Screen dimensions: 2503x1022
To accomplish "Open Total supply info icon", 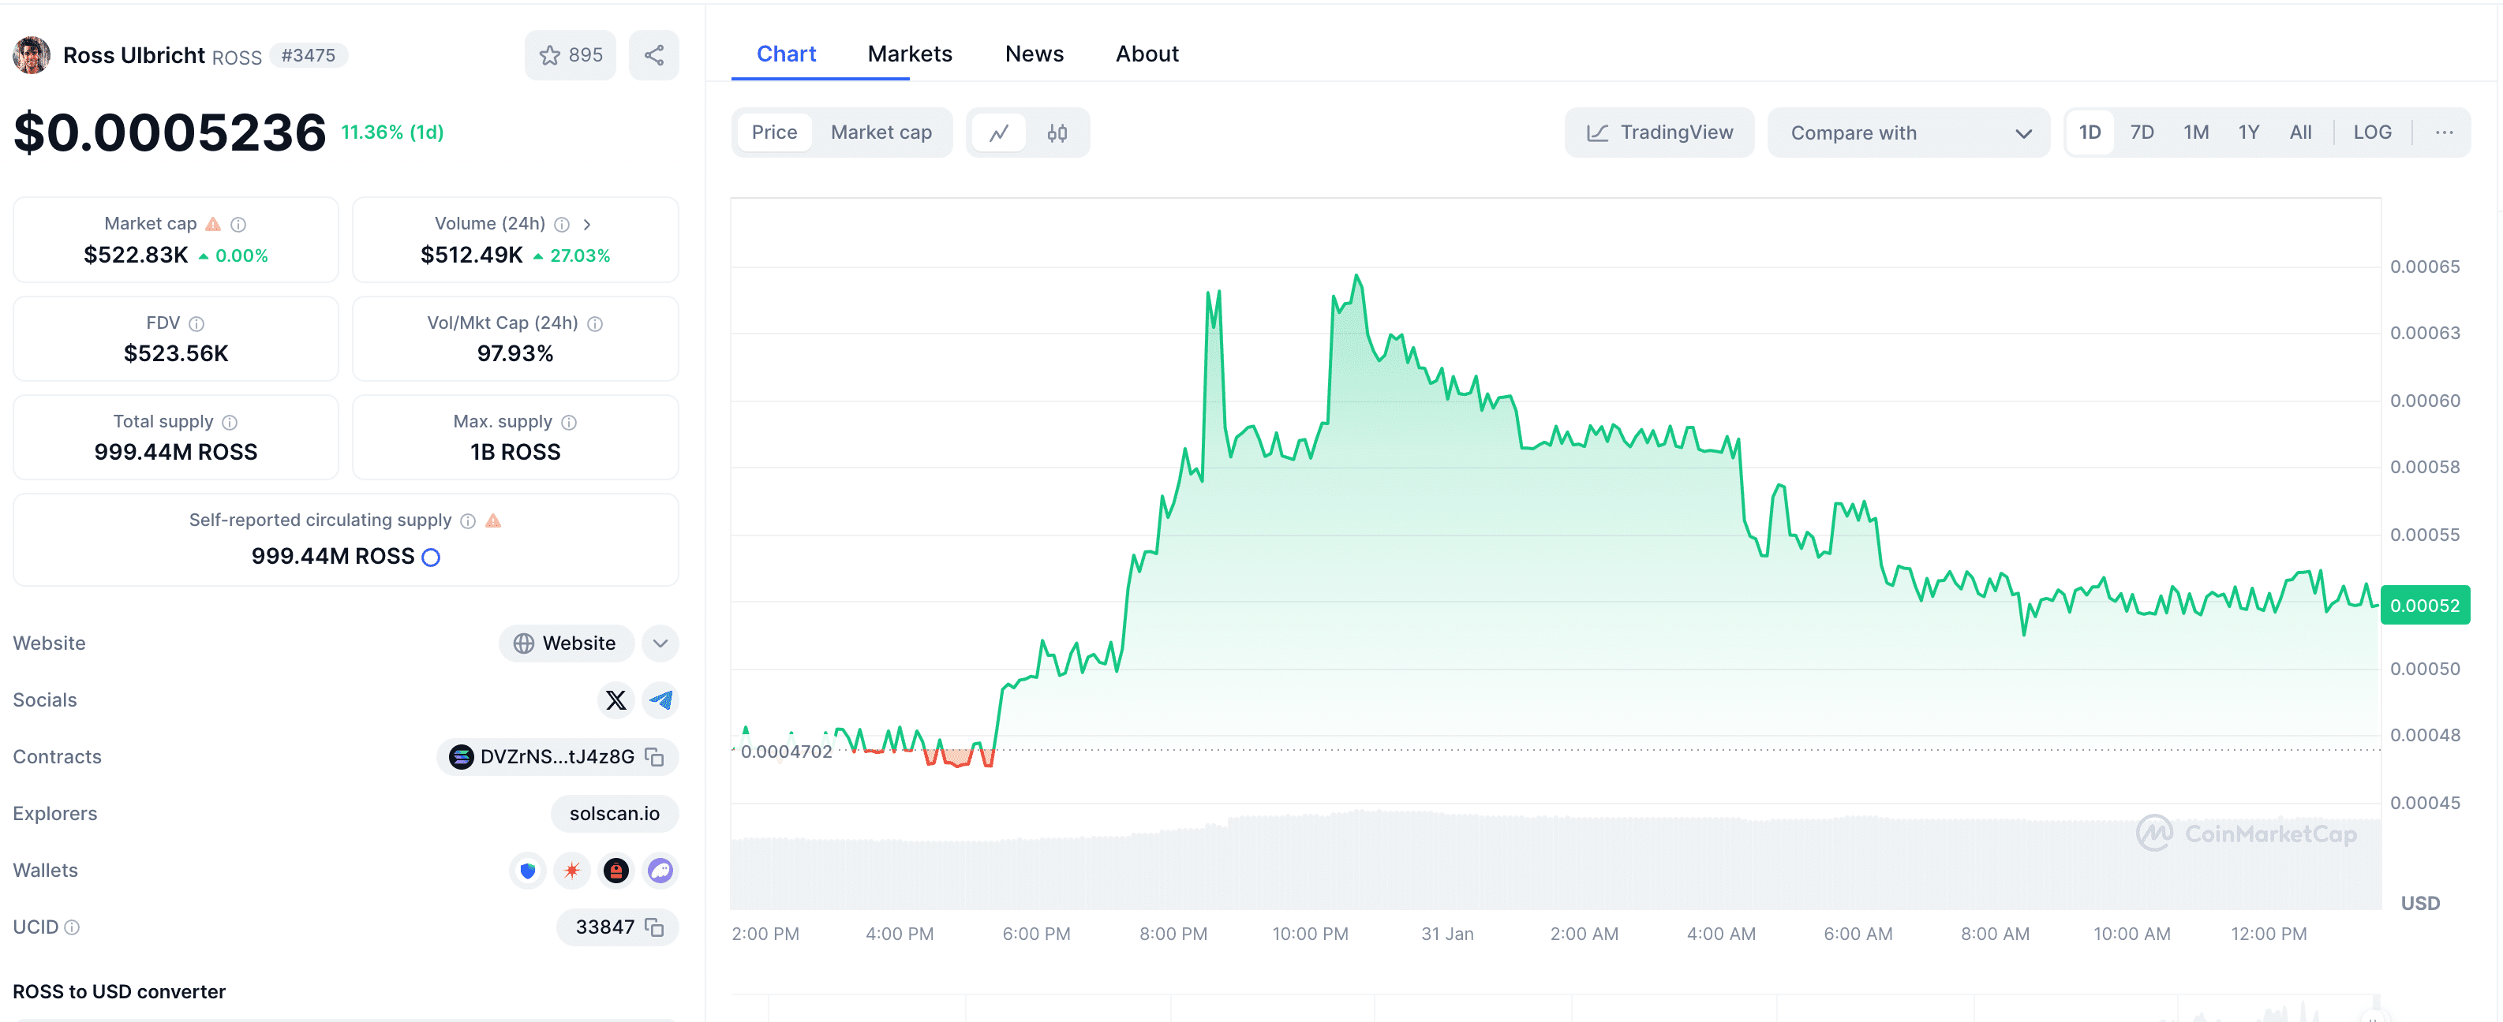I will [x=230, y=423].
